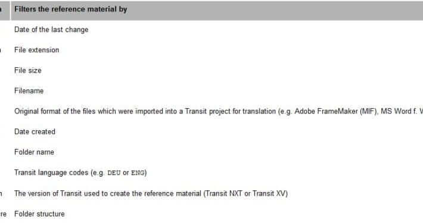This screenshot has width=423, height=223.
Task: Select the 'File extension' table cell
Action: 37,50
